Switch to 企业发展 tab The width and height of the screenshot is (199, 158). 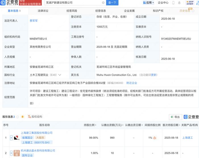(129, 11)
